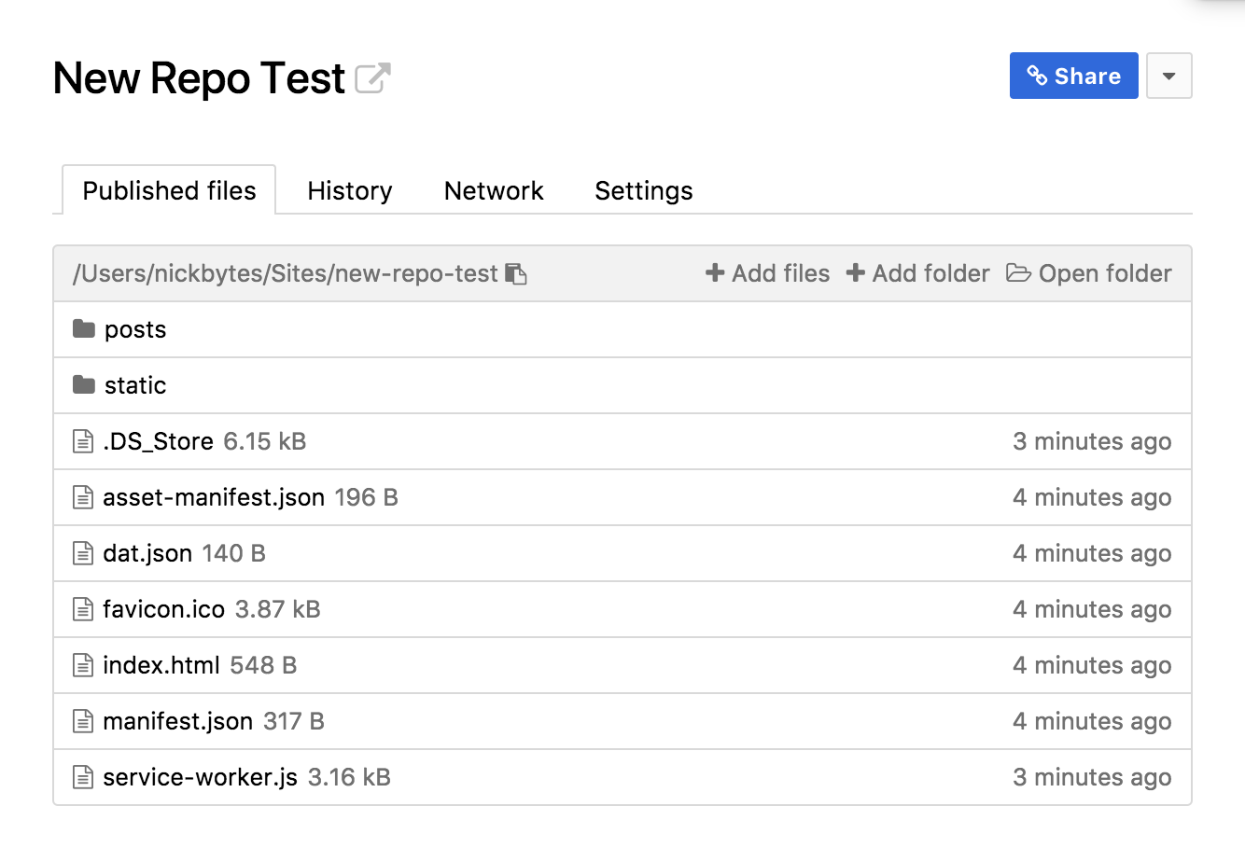Click Add folder button
1245x862 pixels.
(917, 273)
